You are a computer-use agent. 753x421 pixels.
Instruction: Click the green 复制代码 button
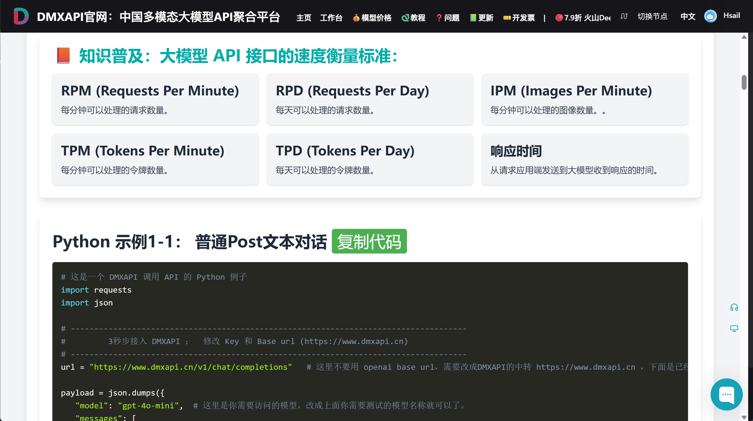coord(369,241)
